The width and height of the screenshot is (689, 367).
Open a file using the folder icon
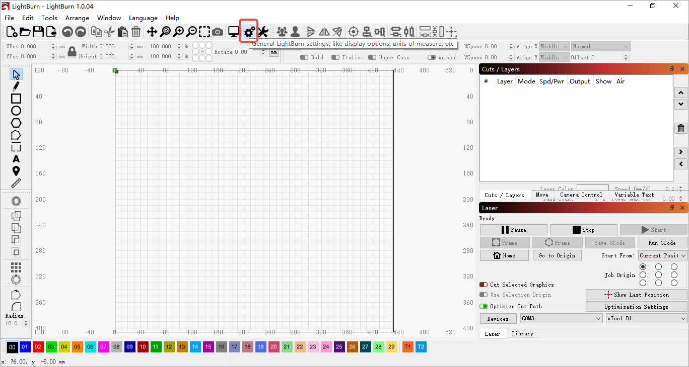pos(25,32)
